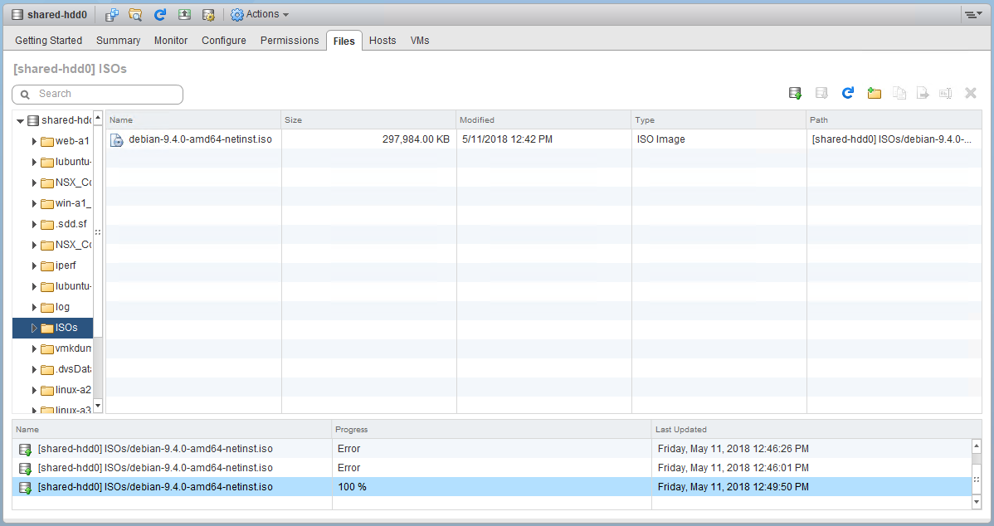Expand the log folder in tree
Image resolution: width=994 pixels, height=526 pixels.
click(x=34, y=307)
